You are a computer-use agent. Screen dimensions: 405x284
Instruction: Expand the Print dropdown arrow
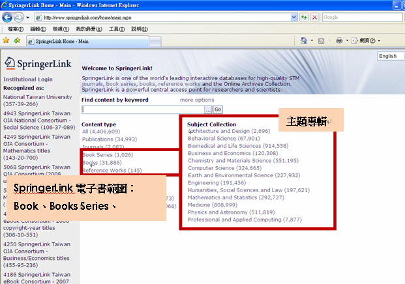pyautogui.click(x=347, y=41)
